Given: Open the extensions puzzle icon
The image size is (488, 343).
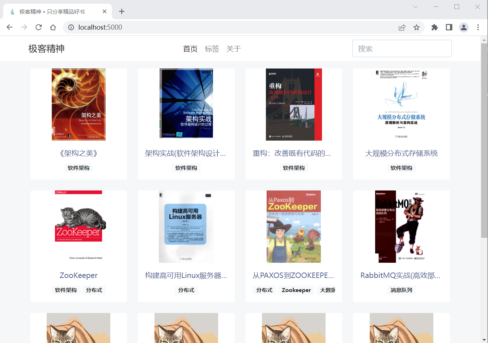Looking at the screenshot, I should [x=434, y=27].
